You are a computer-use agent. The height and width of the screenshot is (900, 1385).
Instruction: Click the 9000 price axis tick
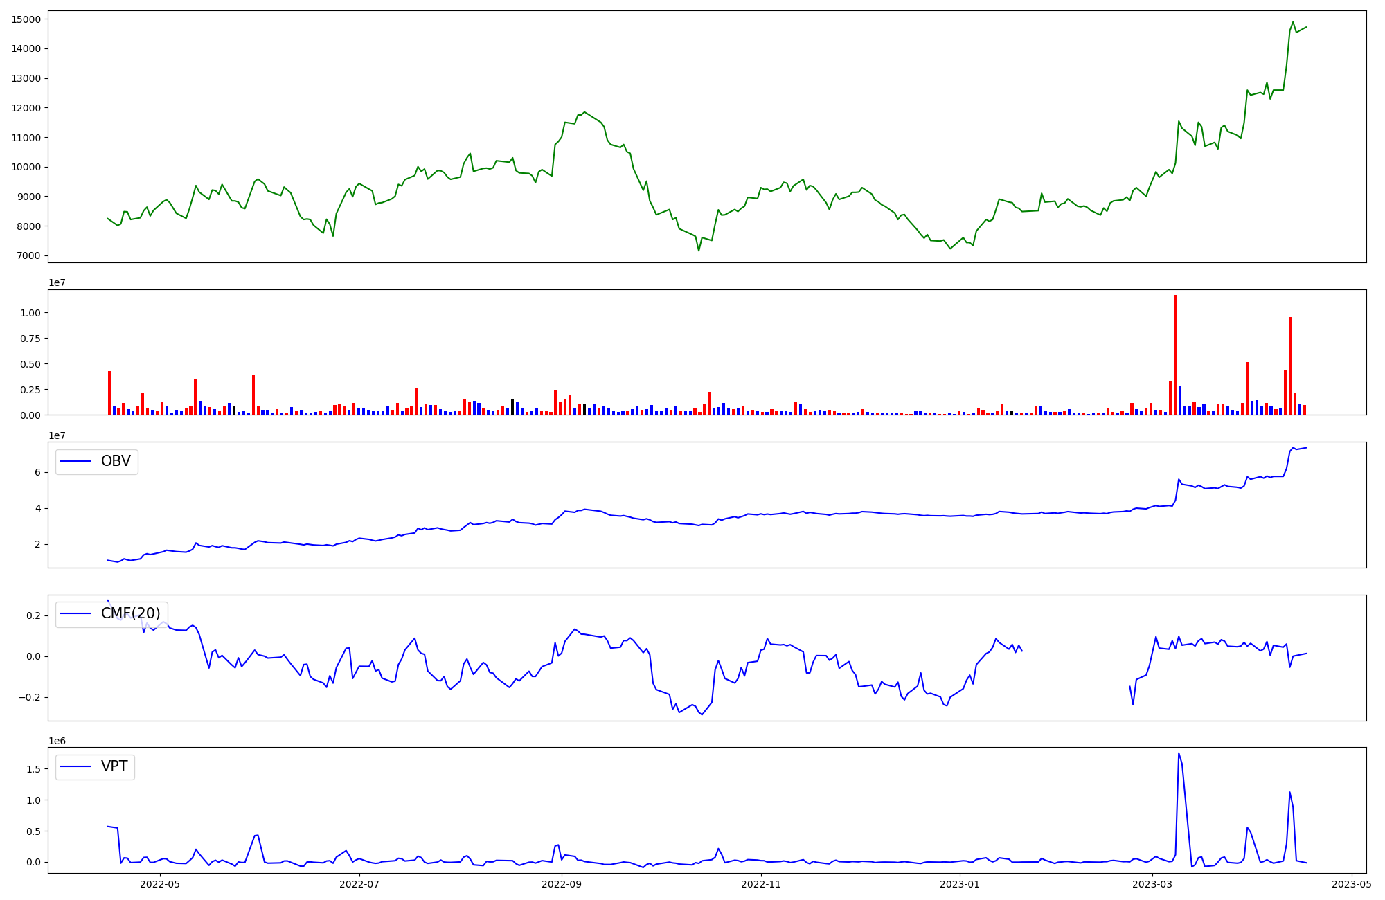tap(28, 197)
